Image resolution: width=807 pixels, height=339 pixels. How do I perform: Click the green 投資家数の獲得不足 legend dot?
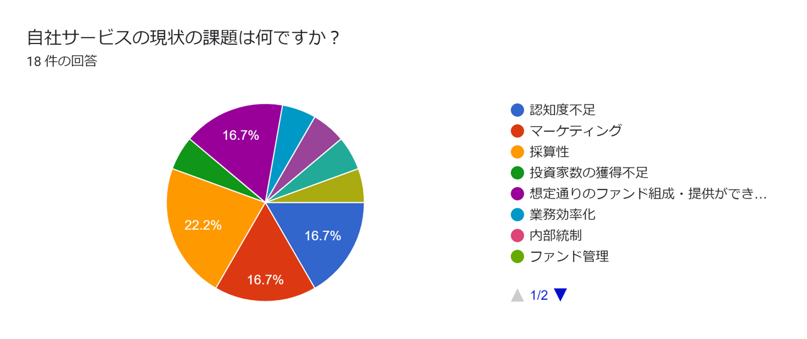(x=518, y=173)
